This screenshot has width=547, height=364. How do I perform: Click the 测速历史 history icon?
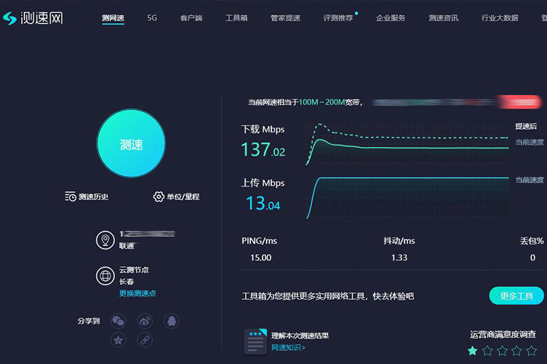pyautogui.click(x=71, y=197)
